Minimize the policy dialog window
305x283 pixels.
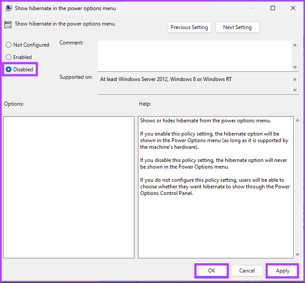point(253,8)
